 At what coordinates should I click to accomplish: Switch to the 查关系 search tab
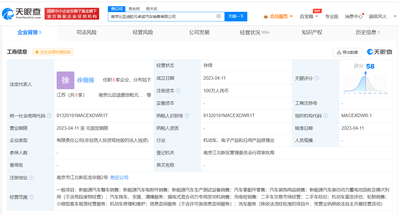coord(152,9)
